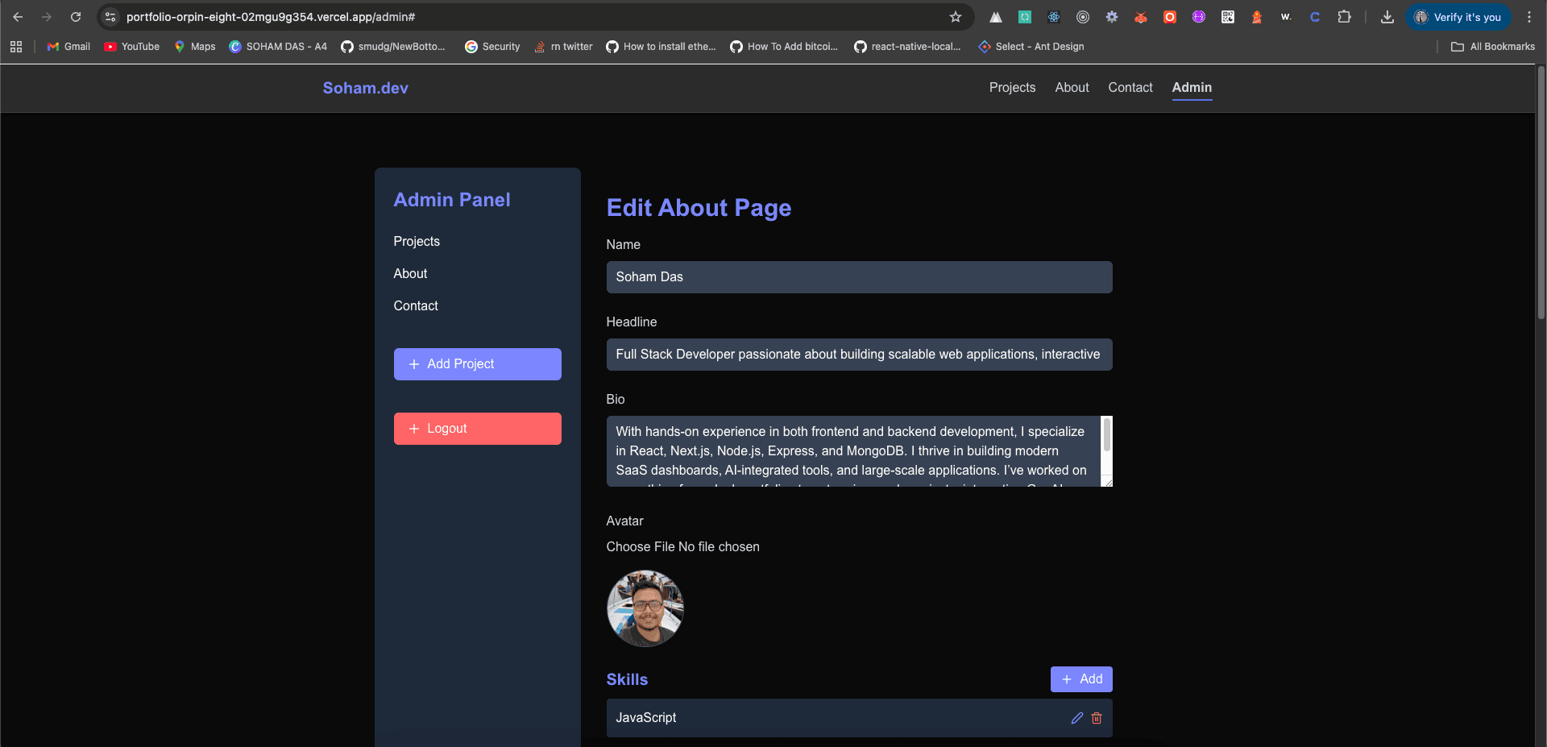Reload the page with the refresh icon
Viewport: 1547px width, 747px height.
coord(76,17)
